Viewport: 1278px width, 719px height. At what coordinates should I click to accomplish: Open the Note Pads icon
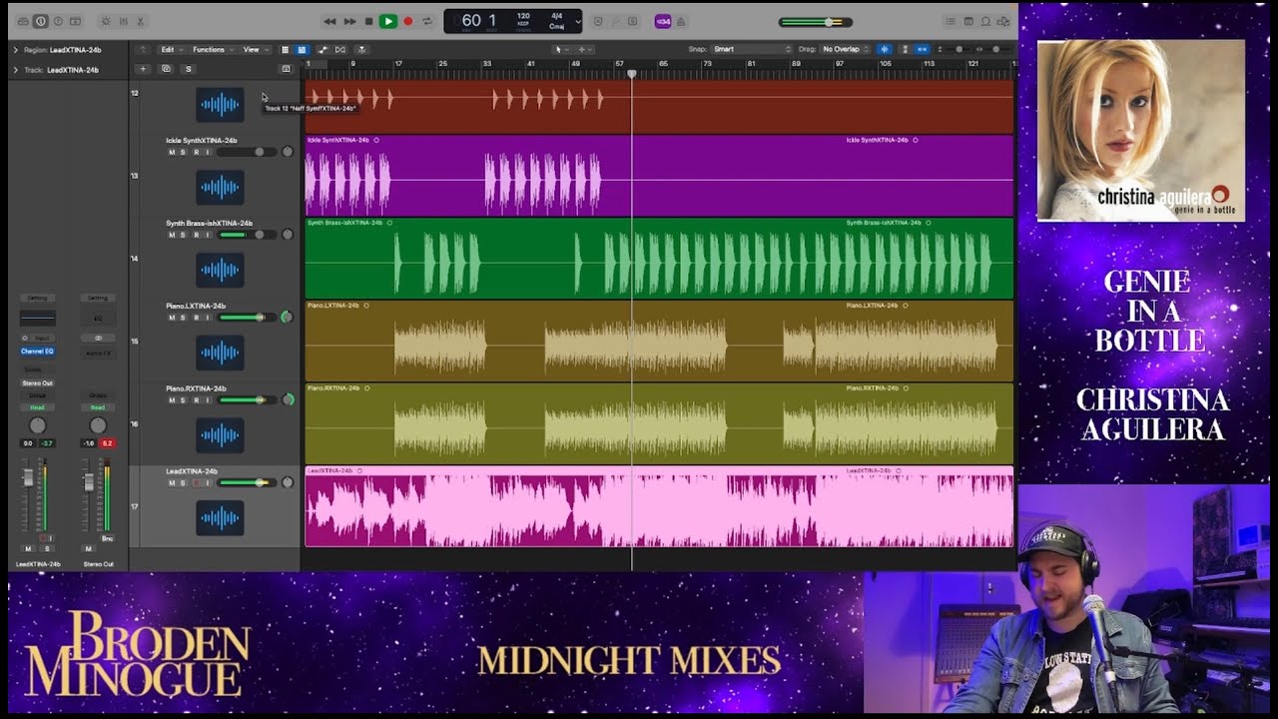click(x=968, y=21)
